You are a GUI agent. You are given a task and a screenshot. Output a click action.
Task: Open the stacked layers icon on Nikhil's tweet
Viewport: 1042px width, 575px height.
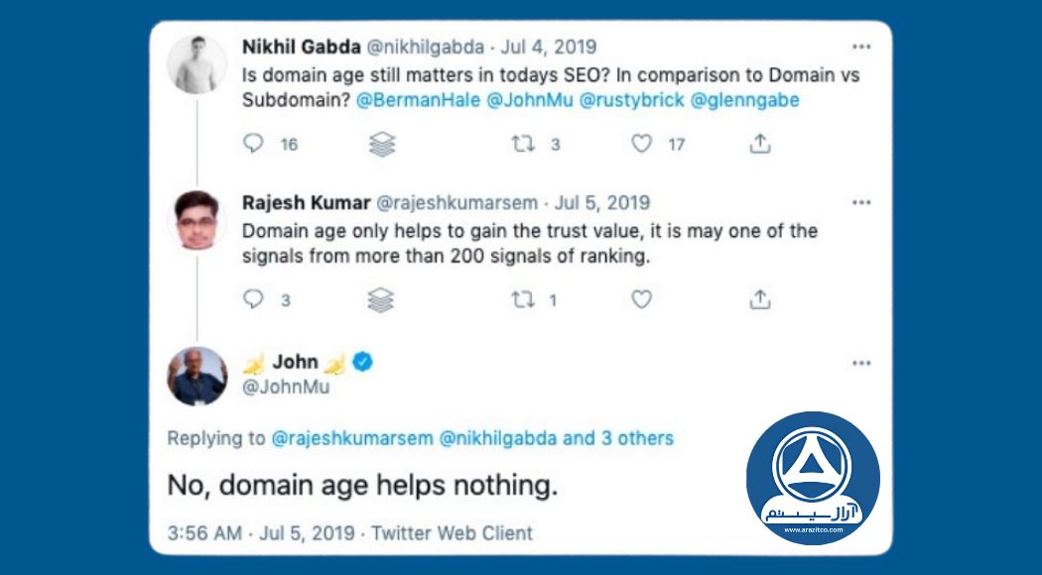[x=381, y=145]
